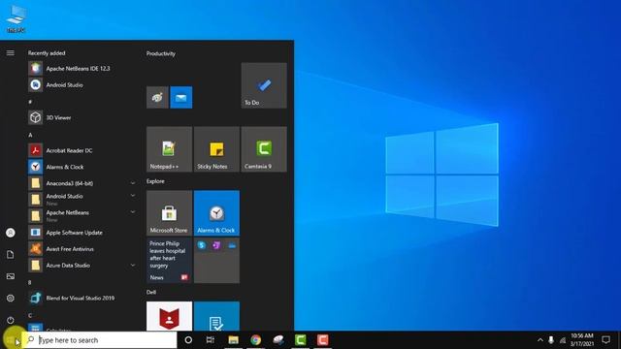The height and width of the screenshot is (349, 621).
Task: Open the Microsoft Store tile
Action: point(169,213)
